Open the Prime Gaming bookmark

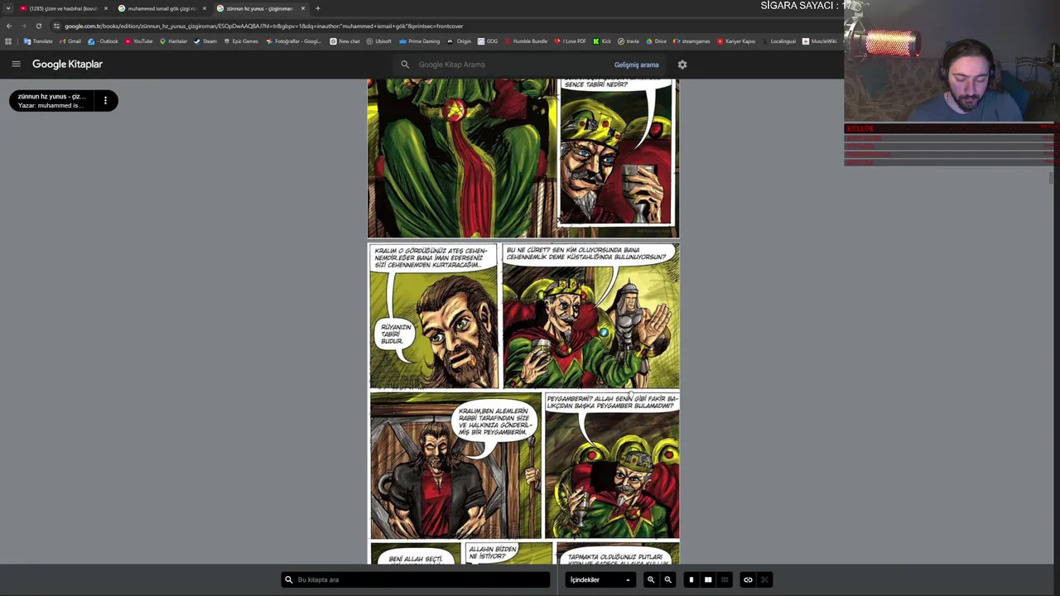pyautogui.click(x=419, y=41)
